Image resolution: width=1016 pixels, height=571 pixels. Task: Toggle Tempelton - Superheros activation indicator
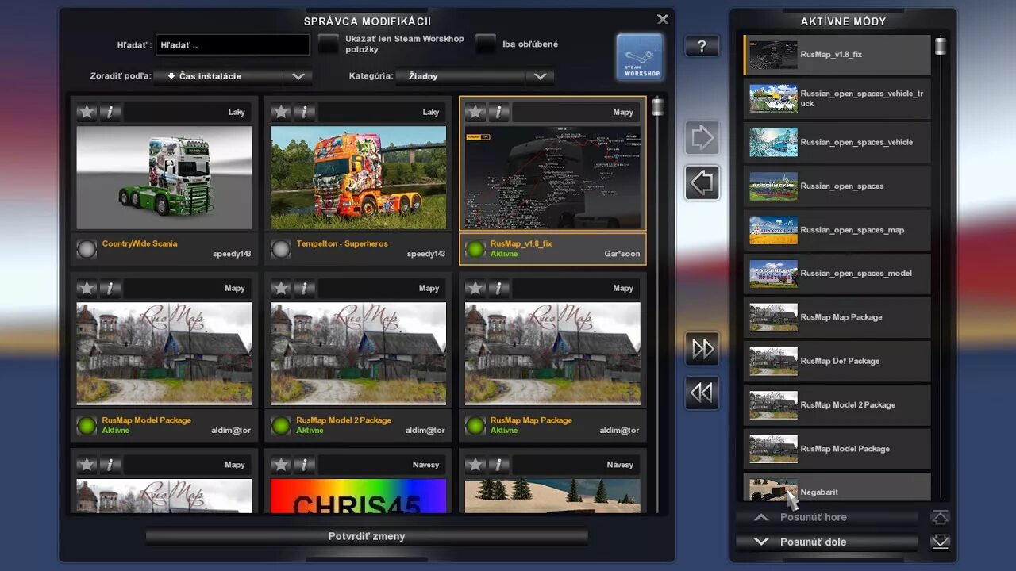point(281,249)
